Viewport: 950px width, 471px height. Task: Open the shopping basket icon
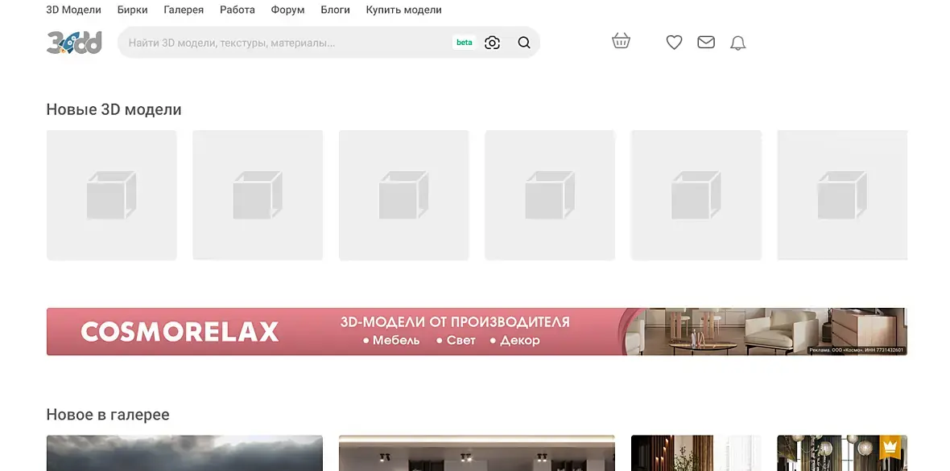[621, 41]
